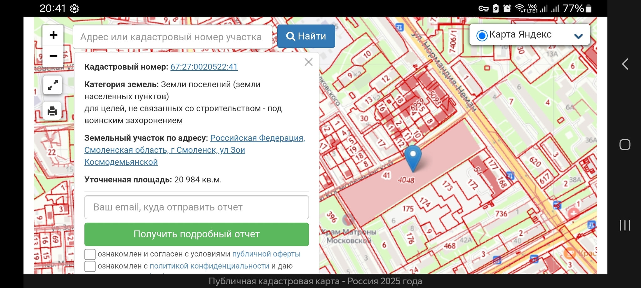Image resolution: width=641 pixels, height=288 pixels.
Task: Toggle fullscreen map view
Action: click(53, 85)
